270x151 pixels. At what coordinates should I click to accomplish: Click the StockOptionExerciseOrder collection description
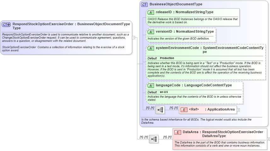click(63, 49)
